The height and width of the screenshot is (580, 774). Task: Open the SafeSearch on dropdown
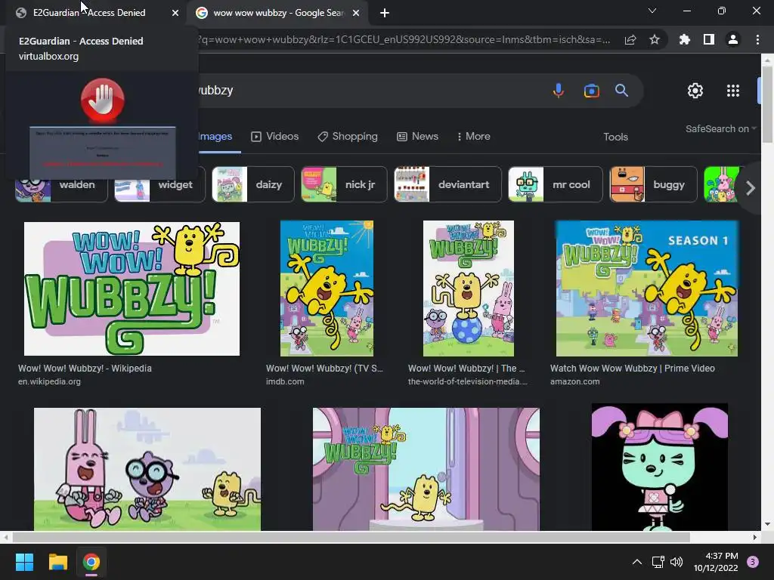(720, 128)
